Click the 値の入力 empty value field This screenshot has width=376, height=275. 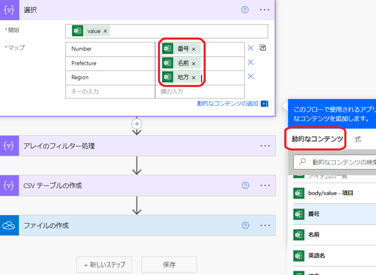(x=199, y=91)
